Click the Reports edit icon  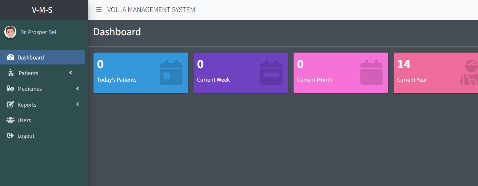(11, 104)
